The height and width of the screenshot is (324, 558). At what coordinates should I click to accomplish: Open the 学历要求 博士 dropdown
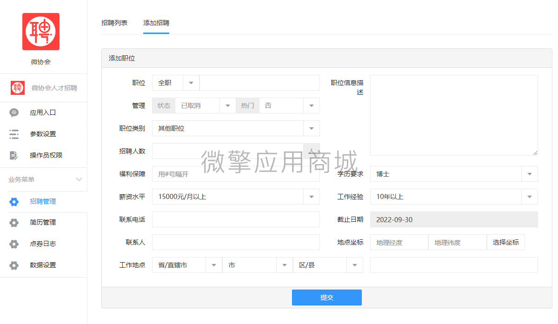(x=454, y=174)
